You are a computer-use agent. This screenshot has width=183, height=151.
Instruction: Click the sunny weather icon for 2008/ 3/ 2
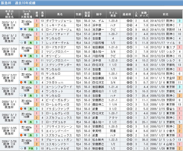21,122
